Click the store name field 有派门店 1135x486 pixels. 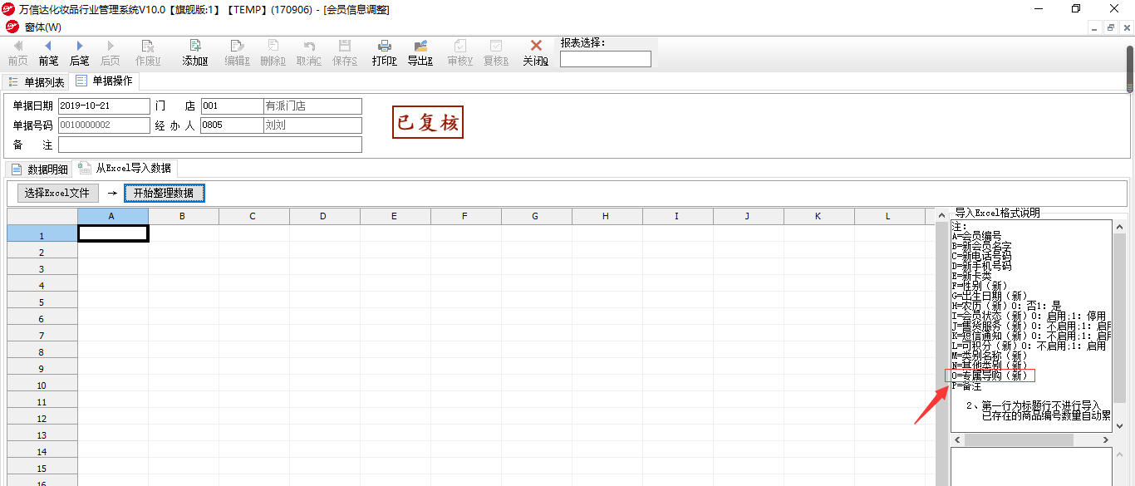[312, 106]
